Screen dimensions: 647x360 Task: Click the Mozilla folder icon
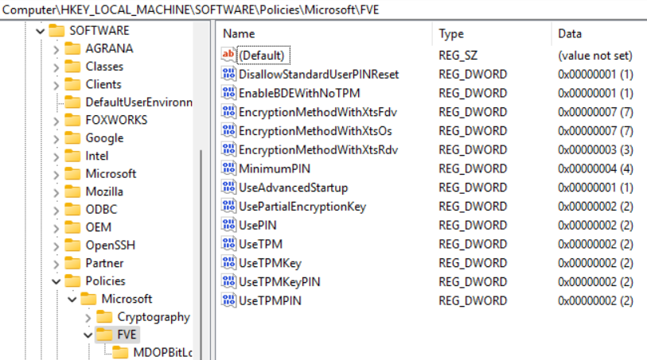tap(72, 192)
